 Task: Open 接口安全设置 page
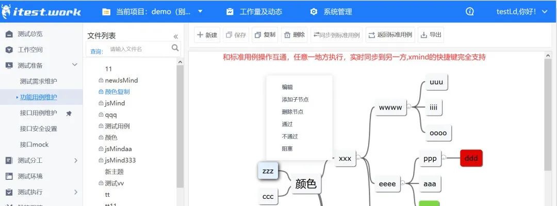(38, 129)
